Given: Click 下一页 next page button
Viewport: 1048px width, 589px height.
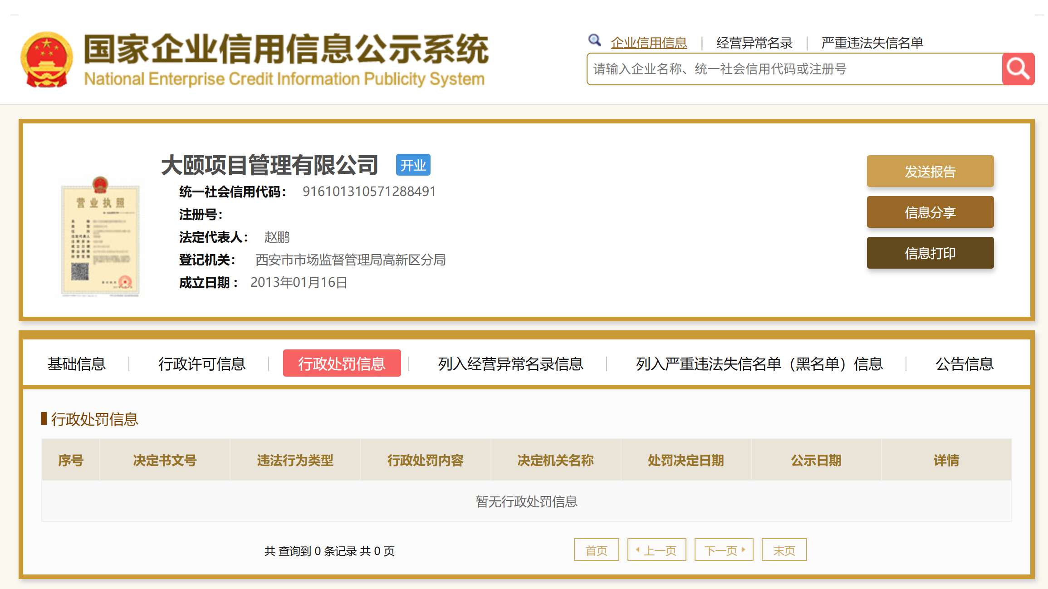Looking at the screenshot, I should (724, 550).
